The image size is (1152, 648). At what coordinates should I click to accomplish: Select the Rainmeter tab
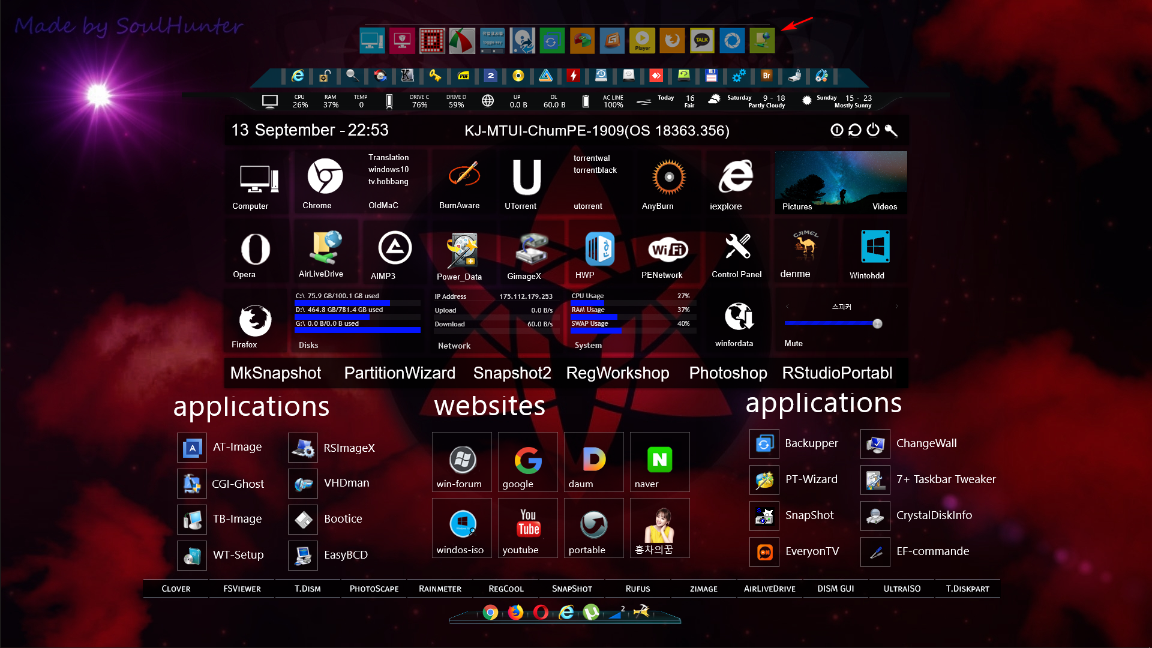pos(440,589)
